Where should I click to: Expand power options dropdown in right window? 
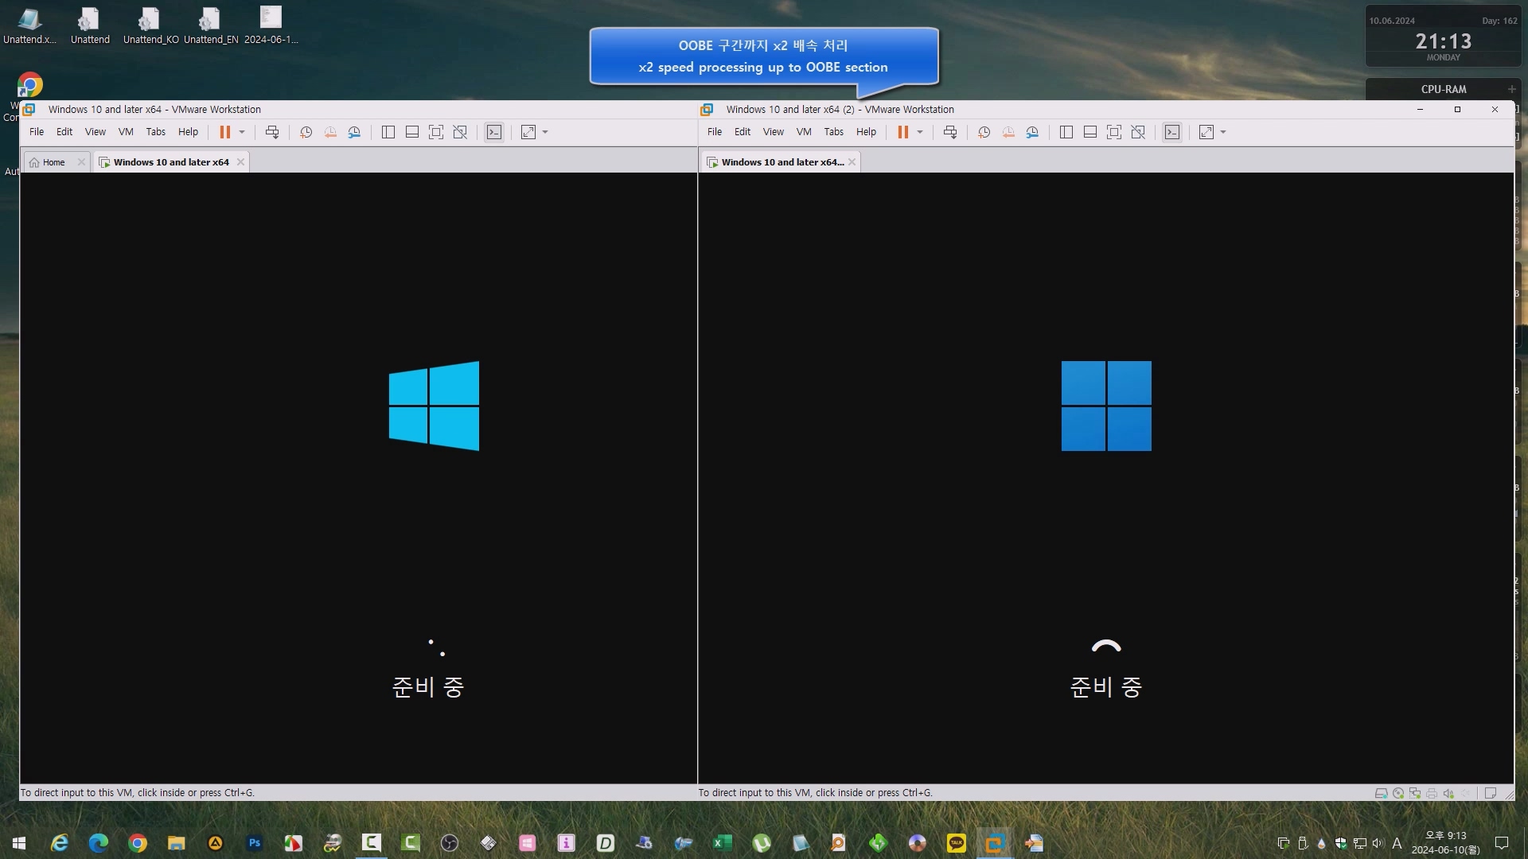coord(920,132)
